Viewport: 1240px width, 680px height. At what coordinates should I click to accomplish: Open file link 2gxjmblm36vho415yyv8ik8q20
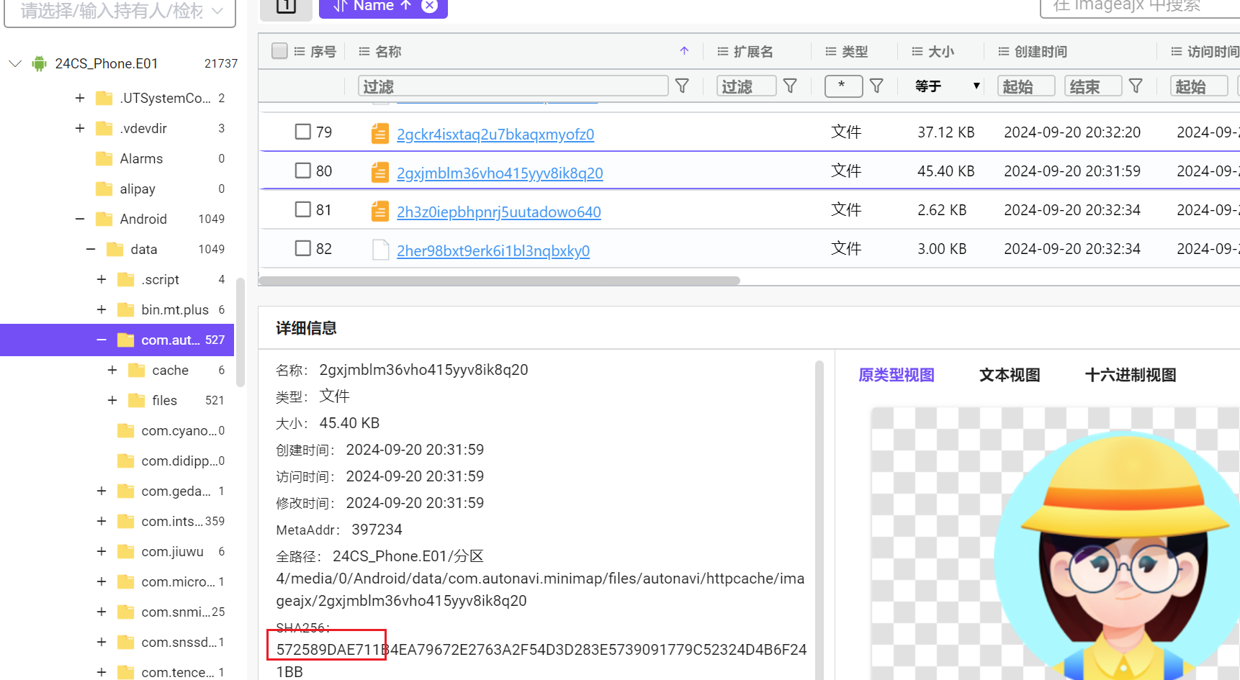[500, 173]
